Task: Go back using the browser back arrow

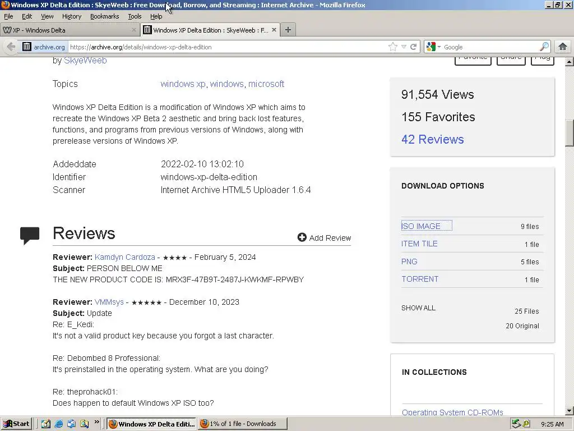Action: (x=11, y=47)
